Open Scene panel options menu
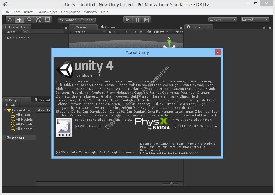The image size is (275, 195). (180, 28)
